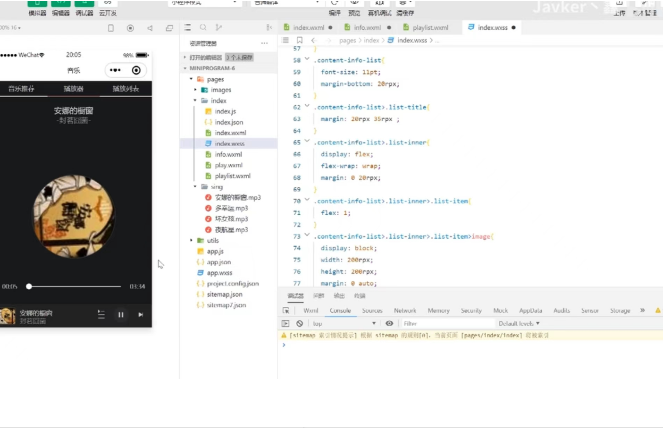Open the search icon in sidebar
Screen dimensions: 663x428
203,27
